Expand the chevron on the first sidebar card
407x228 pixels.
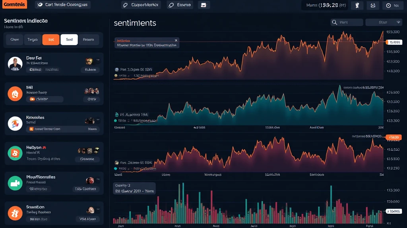[98, 61]
